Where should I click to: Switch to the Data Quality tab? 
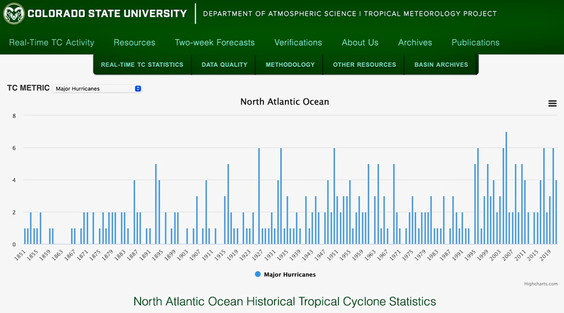[224, 65]
